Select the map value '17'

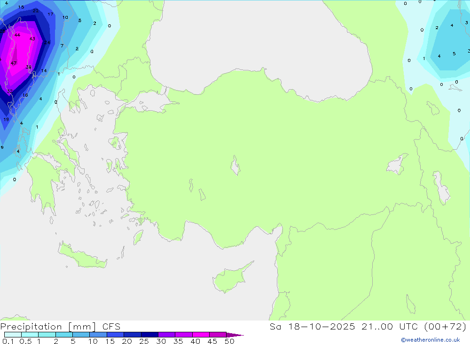50,14
